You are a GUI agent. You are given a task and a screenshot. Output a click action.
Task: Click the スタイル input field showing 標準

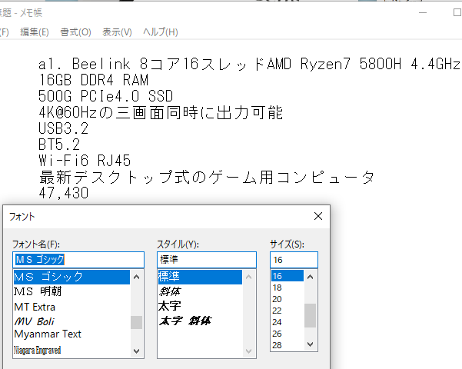207,260
